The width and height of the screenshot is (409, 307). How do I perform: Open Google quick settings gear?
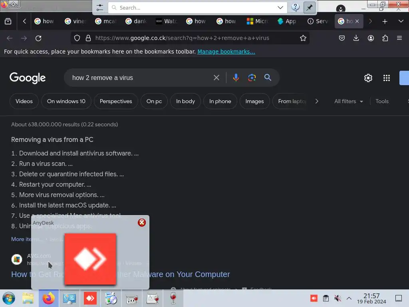[368, 78]
